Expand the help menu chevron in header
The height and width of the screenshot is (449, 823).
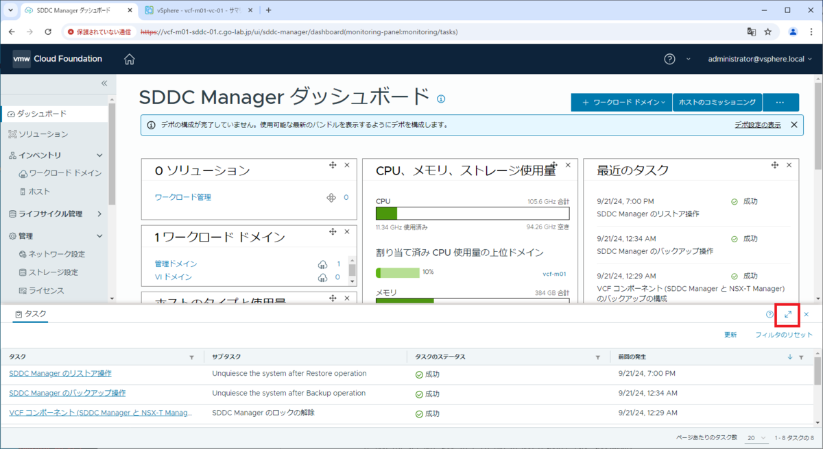[x=688, y=59]
